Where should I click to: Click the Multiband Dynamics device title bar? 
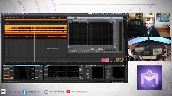coord(23,65)
